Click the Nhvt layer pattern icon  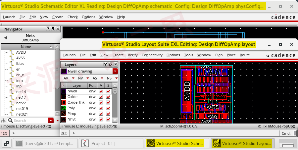click(64, 119)
